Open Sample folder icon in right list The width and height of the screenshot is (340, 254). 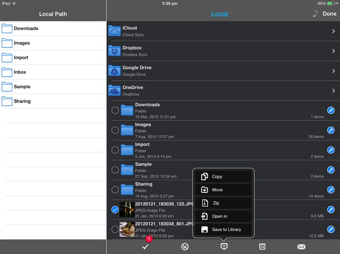tap(127, 170)
